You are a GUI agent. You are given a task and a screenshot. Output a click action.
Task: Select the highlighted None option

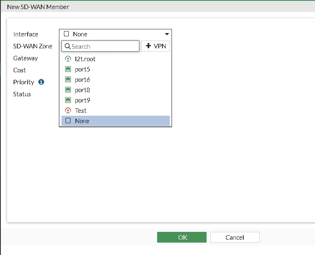pos(115,121)
